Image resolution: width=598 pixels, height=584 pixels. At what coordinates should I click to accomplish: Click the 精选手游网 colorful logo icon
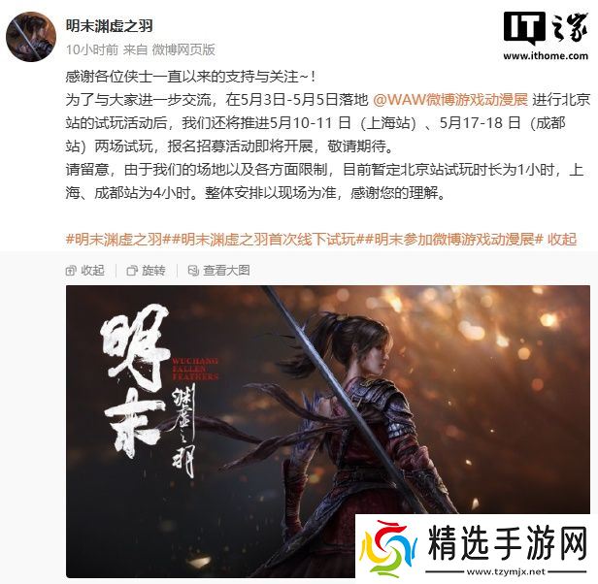(388, 548)
